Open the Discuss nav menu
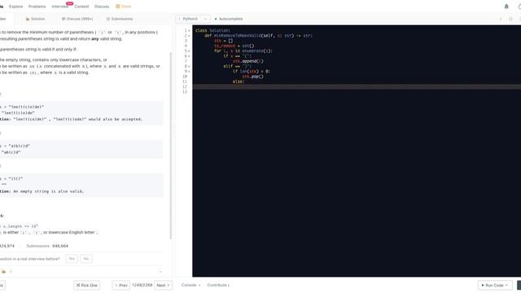 pos(102,7)
